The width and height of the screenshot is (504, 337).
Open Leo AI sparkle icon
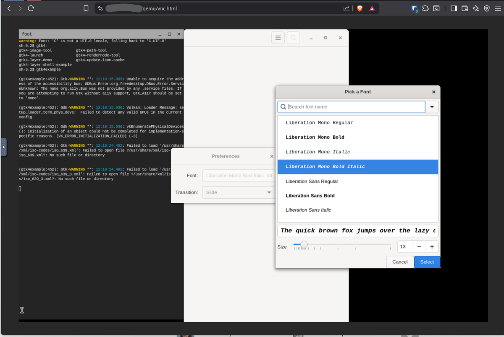(476, 8)
